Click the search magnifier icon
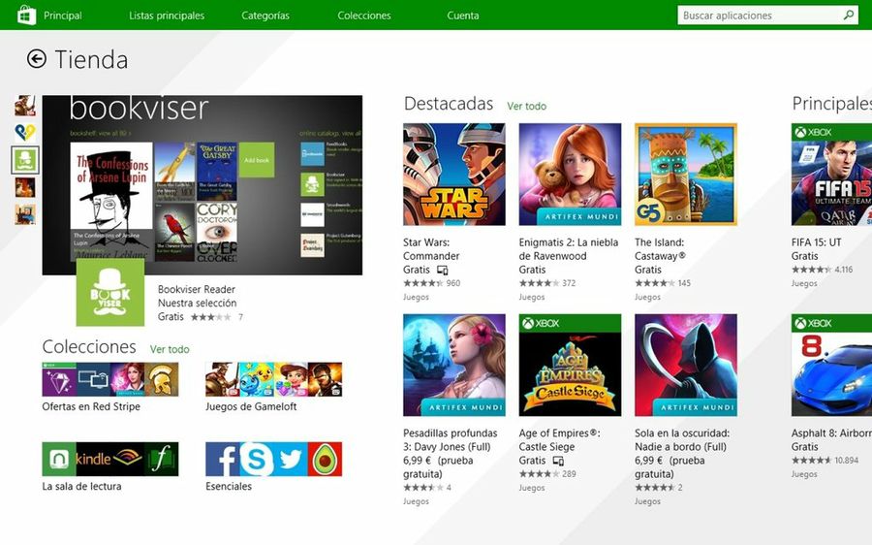The image size is (872, 545). click(849, 16)
